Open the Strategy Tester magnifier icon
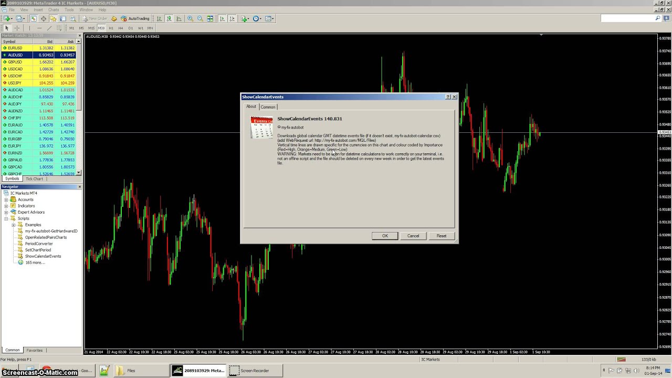This screenshot has height=378, width=672. click(x=72, y=18)
